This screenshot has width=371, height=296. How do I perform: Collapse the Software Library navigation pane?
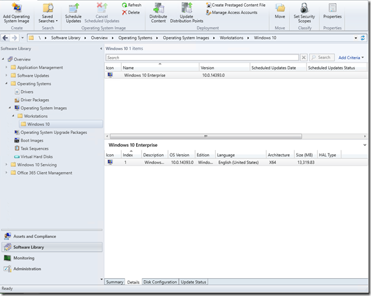(101, 49)
